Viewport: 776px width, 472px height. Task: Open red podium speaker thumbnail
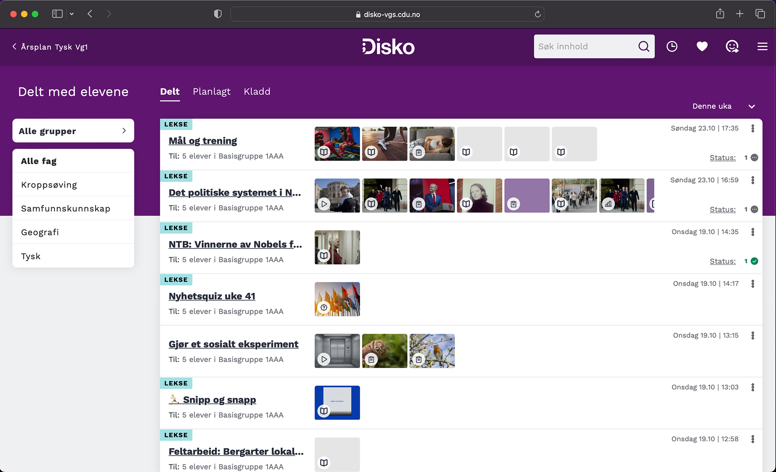coord(432,196)
